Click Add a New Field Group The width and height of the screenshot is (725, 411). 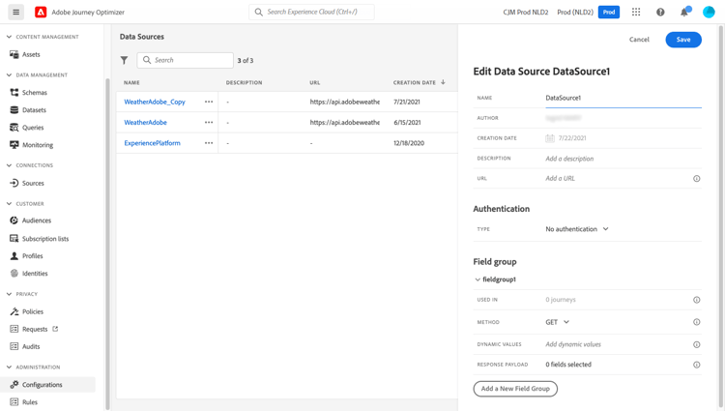pos(515,389)
